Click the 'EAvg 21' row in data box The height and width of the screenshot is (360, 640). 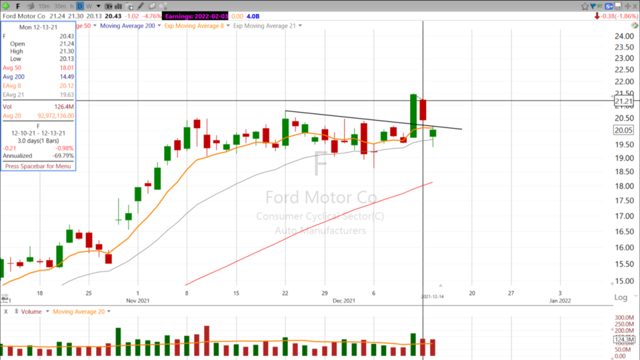[38, 95]
